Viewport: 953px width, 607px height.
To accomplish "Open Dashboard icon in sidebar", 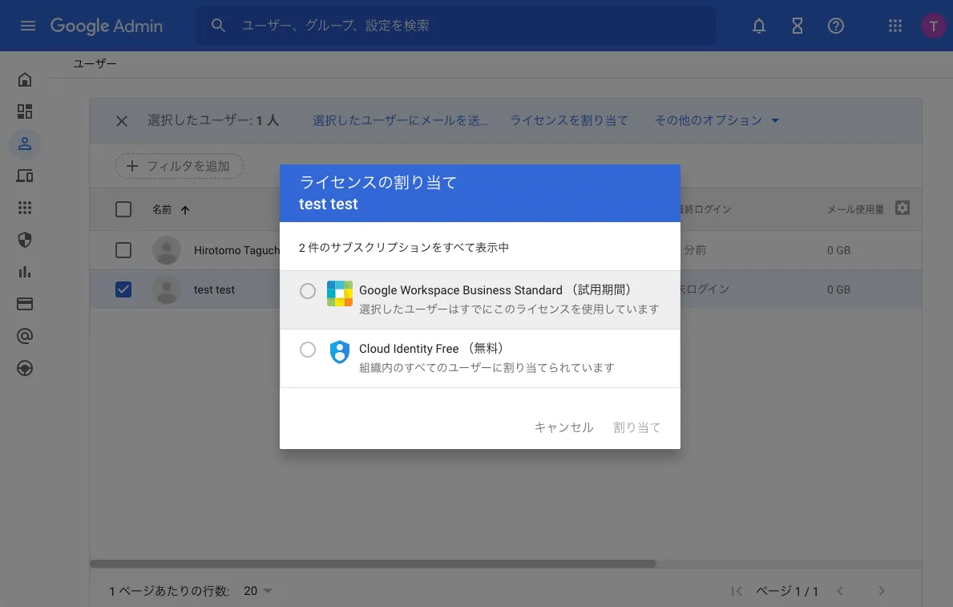I will pos(25,111).
